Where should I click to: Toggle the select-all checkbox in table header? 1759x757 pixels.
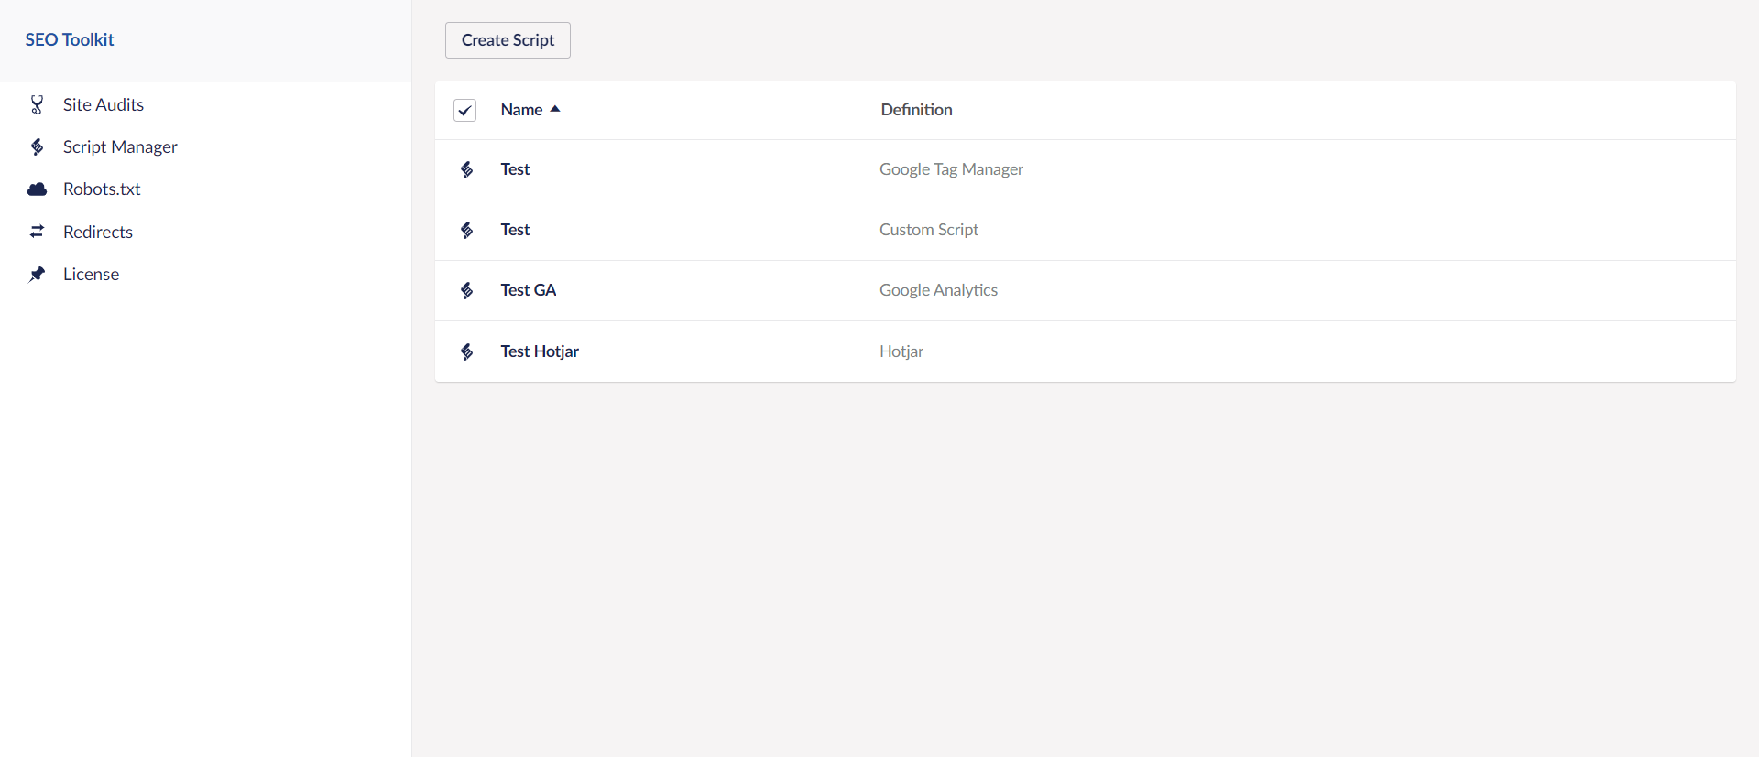[464, 110]
